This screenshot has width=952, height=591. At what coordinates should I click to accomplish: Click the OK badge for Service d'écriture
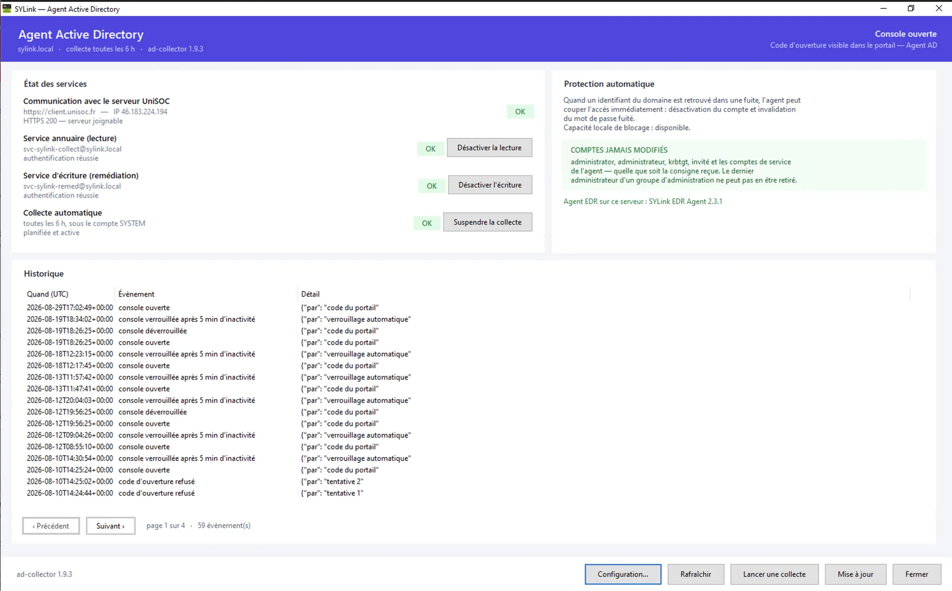click(432, 186)
